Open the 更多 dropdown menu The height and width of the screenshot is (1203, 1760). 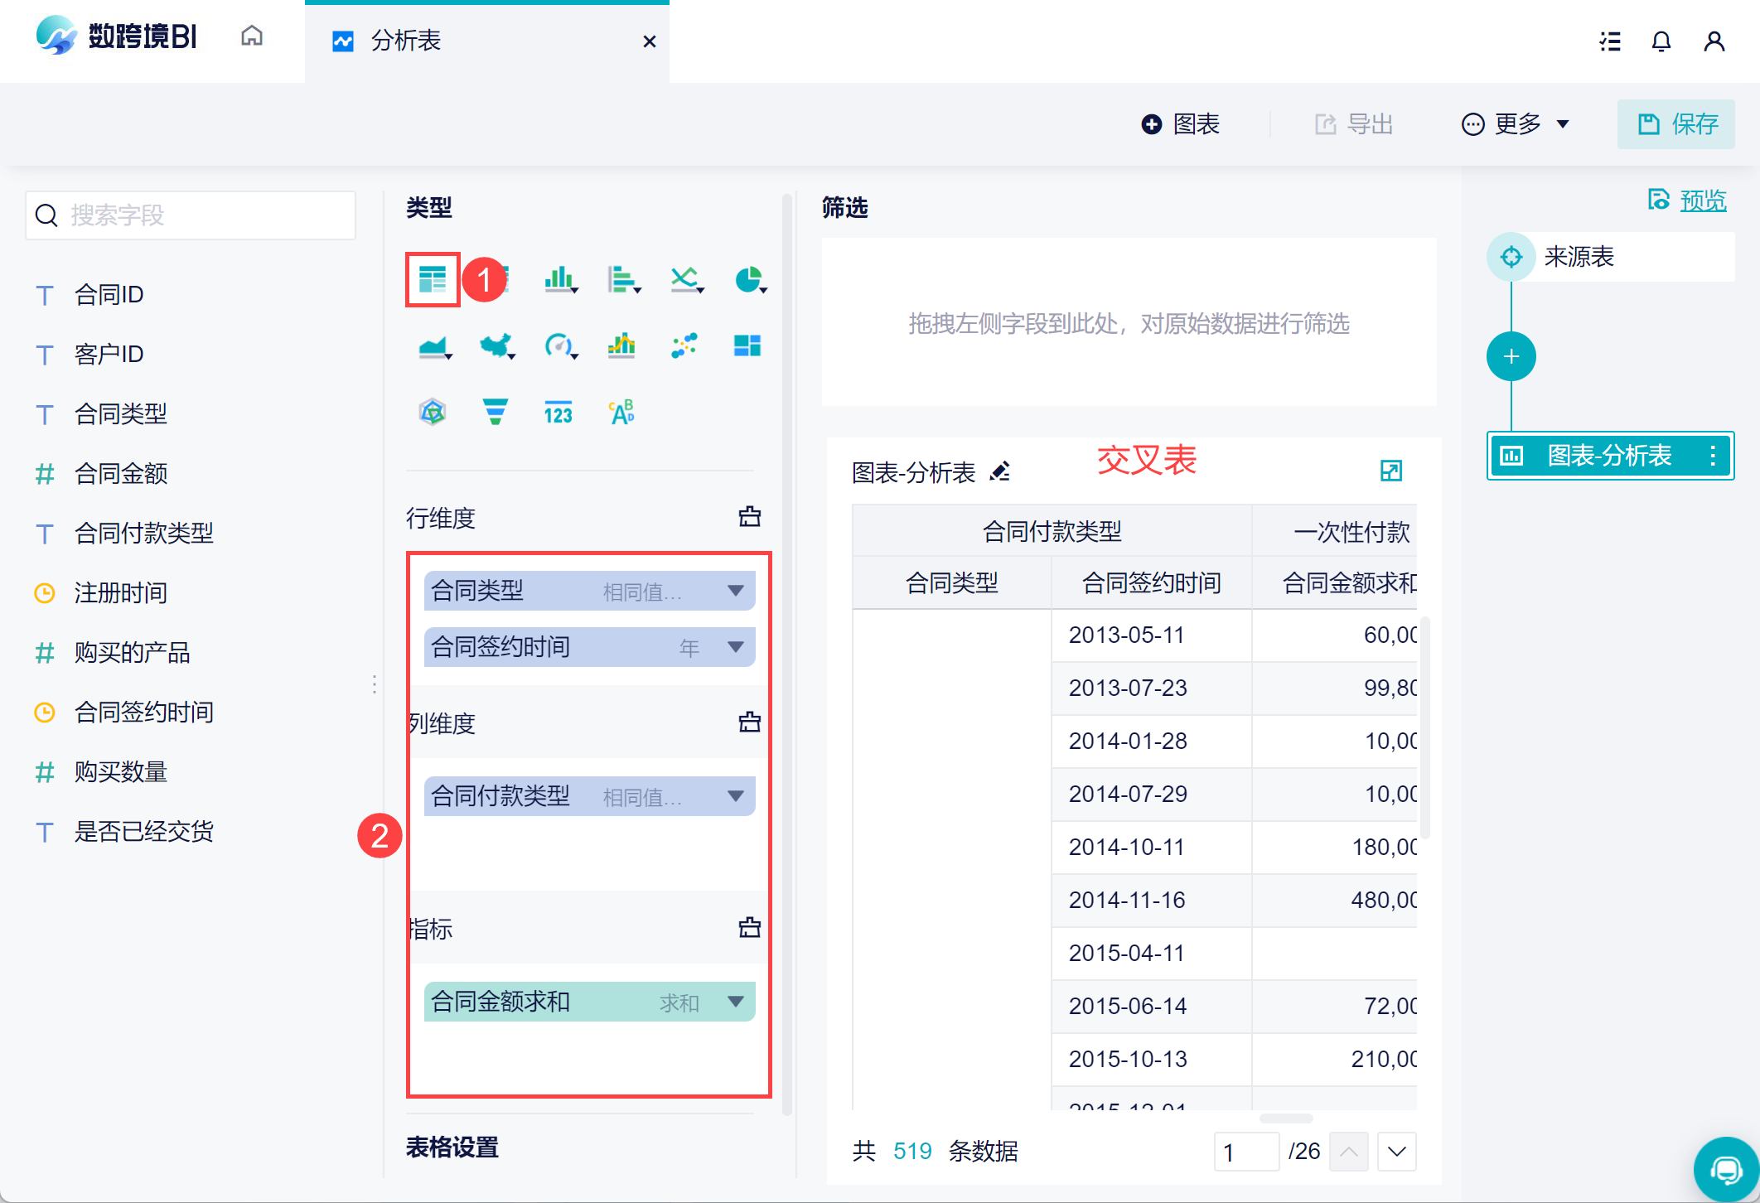(x=1516, y=124)
